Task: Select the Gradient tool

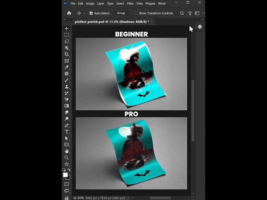Action: [67, 106]
